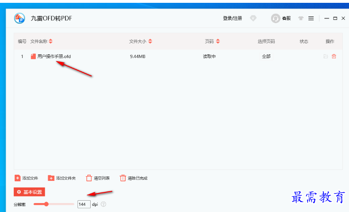Click the 编号 column header
349x212 pixels.
click(x=22, y=42)
